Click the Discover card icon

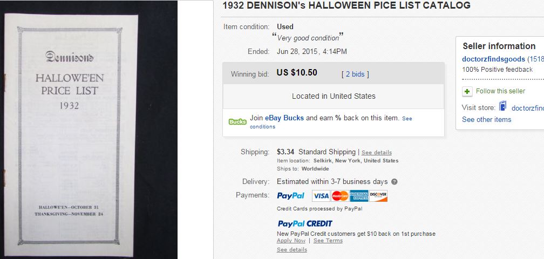click(x=378, y=196)
